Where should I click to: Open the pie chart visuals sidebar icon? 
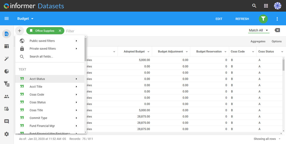pyautogui.click(x=7, y=71)
